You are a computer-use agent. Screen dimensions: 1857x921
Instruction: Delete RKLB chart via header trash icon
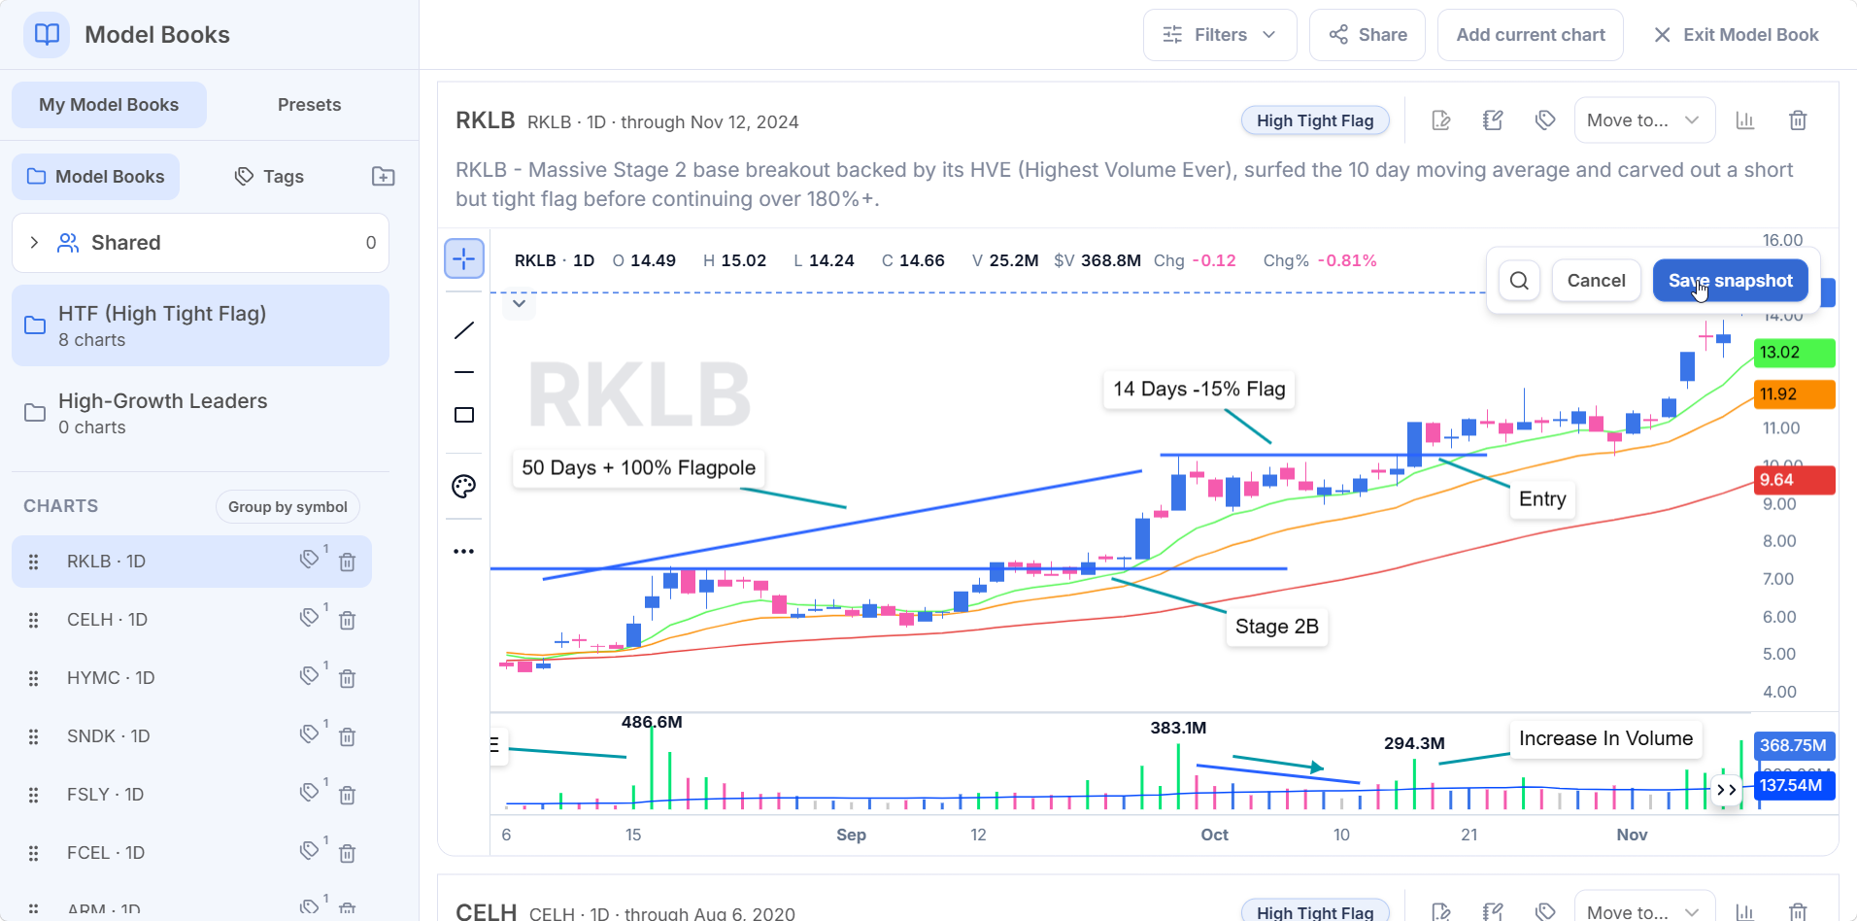pyautogui.click(x=1798, y=120)
